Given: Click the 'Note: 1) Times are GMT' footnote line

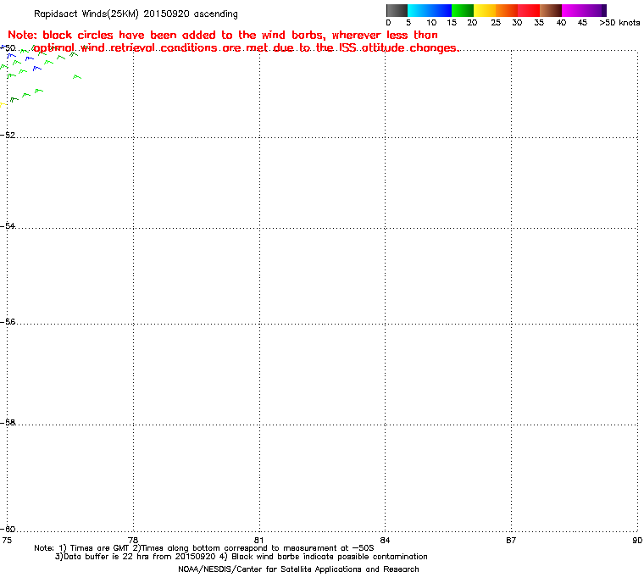Looking at the screenshot, I should (x=204, y=548).
